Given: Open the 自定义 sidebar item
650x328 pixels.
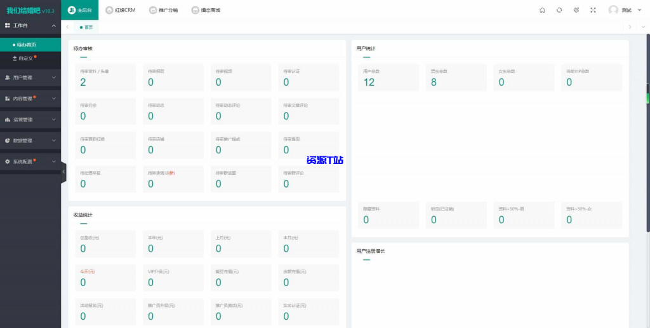Looking at the screenshot, I should (x=25, y=58).
